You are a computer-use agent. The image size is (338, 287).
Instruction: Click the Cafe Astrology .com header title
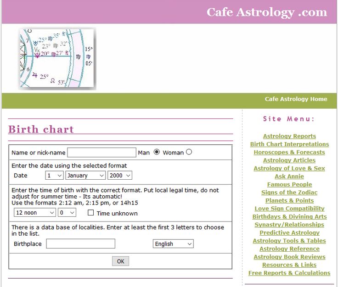[267, 12]
